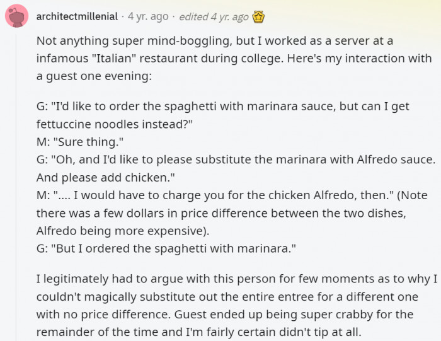Click the line 'M: "Sure thing."'
The image size is (441, 341).
pyautogui.click(x=80, y=142)
